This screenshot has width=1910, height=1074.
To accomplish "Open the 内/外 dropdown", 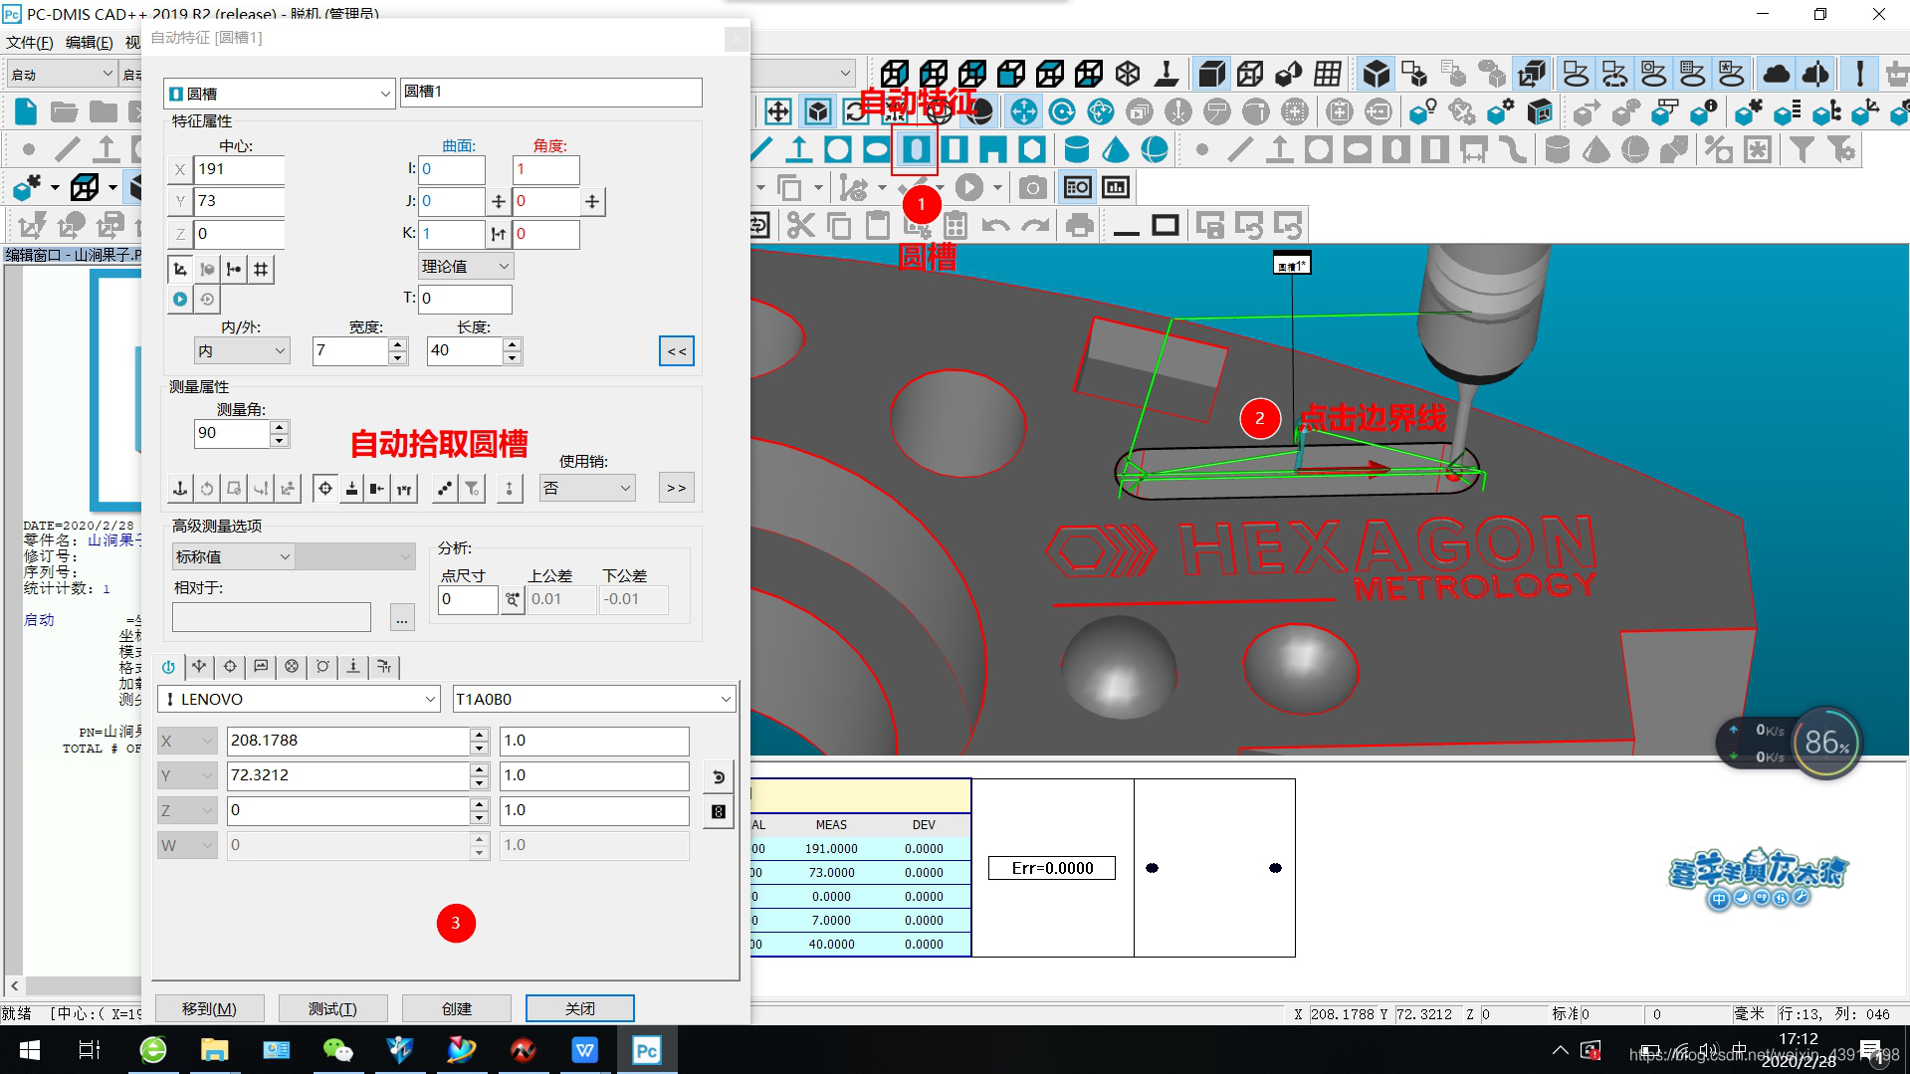I will click(242, 351).
